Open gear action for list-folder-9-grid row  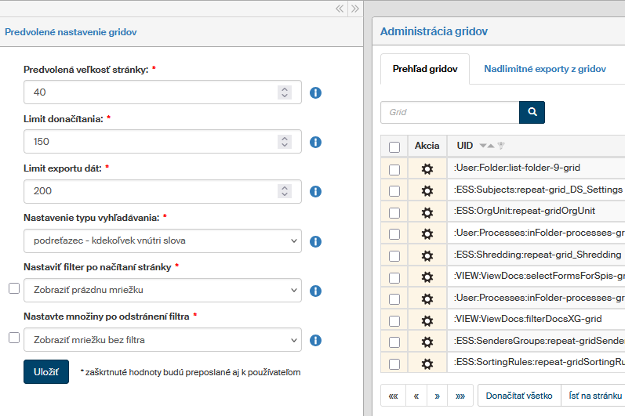(x=427, y=168)
